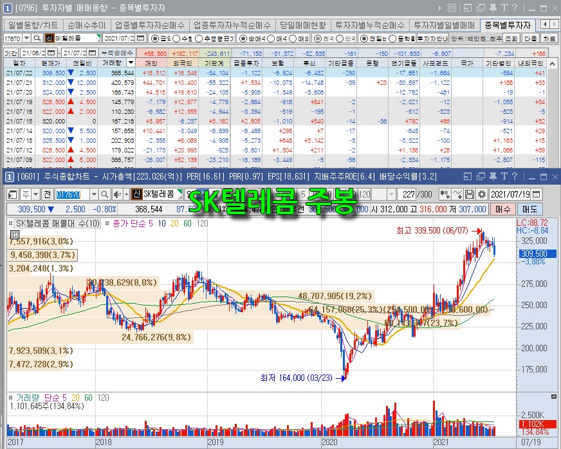This screenshot has height=449, width=561.
Task: Select the 추정평균가 radio button
Action: [199, 39]
